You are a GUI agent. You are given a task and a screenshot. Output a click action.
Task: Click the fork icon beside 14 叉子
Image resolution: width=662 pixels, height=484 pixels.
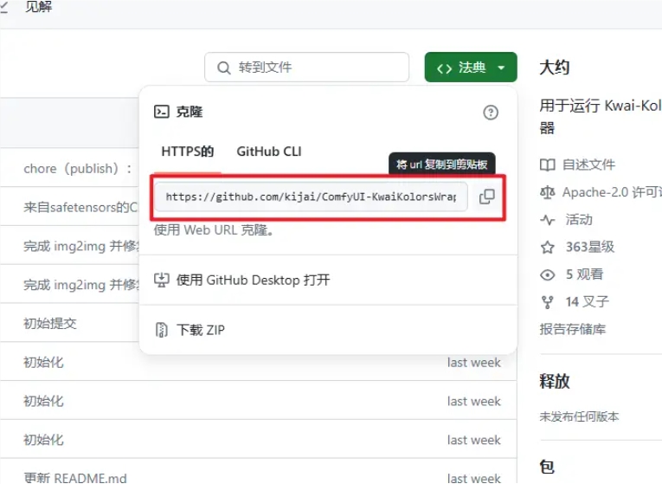pyautogui.click(x=548, y=302)
